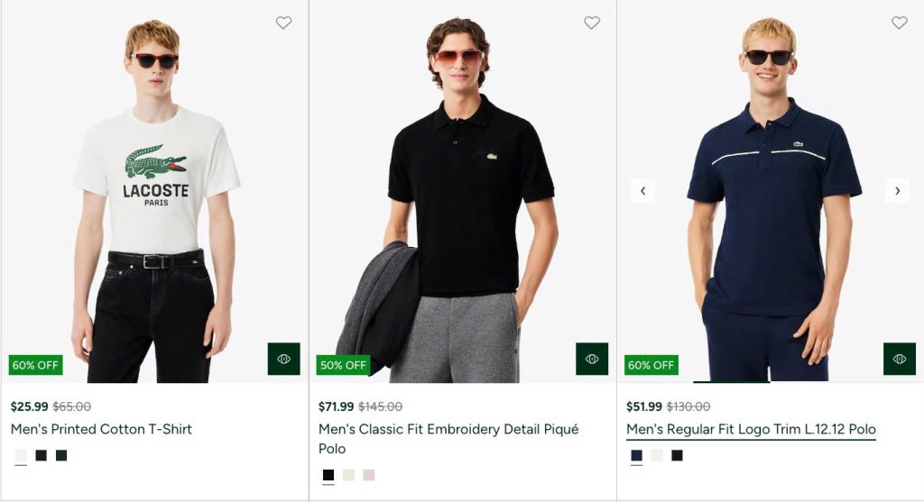
Task: Pick the dark green T-Shirt color
Action: pyautogui.click(x=61, y=455)
